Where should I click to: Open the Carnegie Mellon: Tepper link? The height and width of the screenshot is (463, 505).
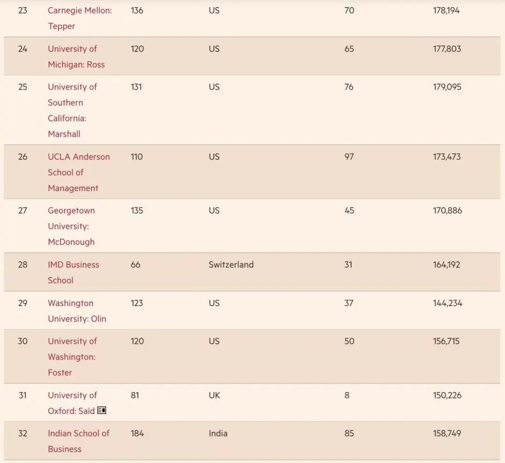coord(79,11)
